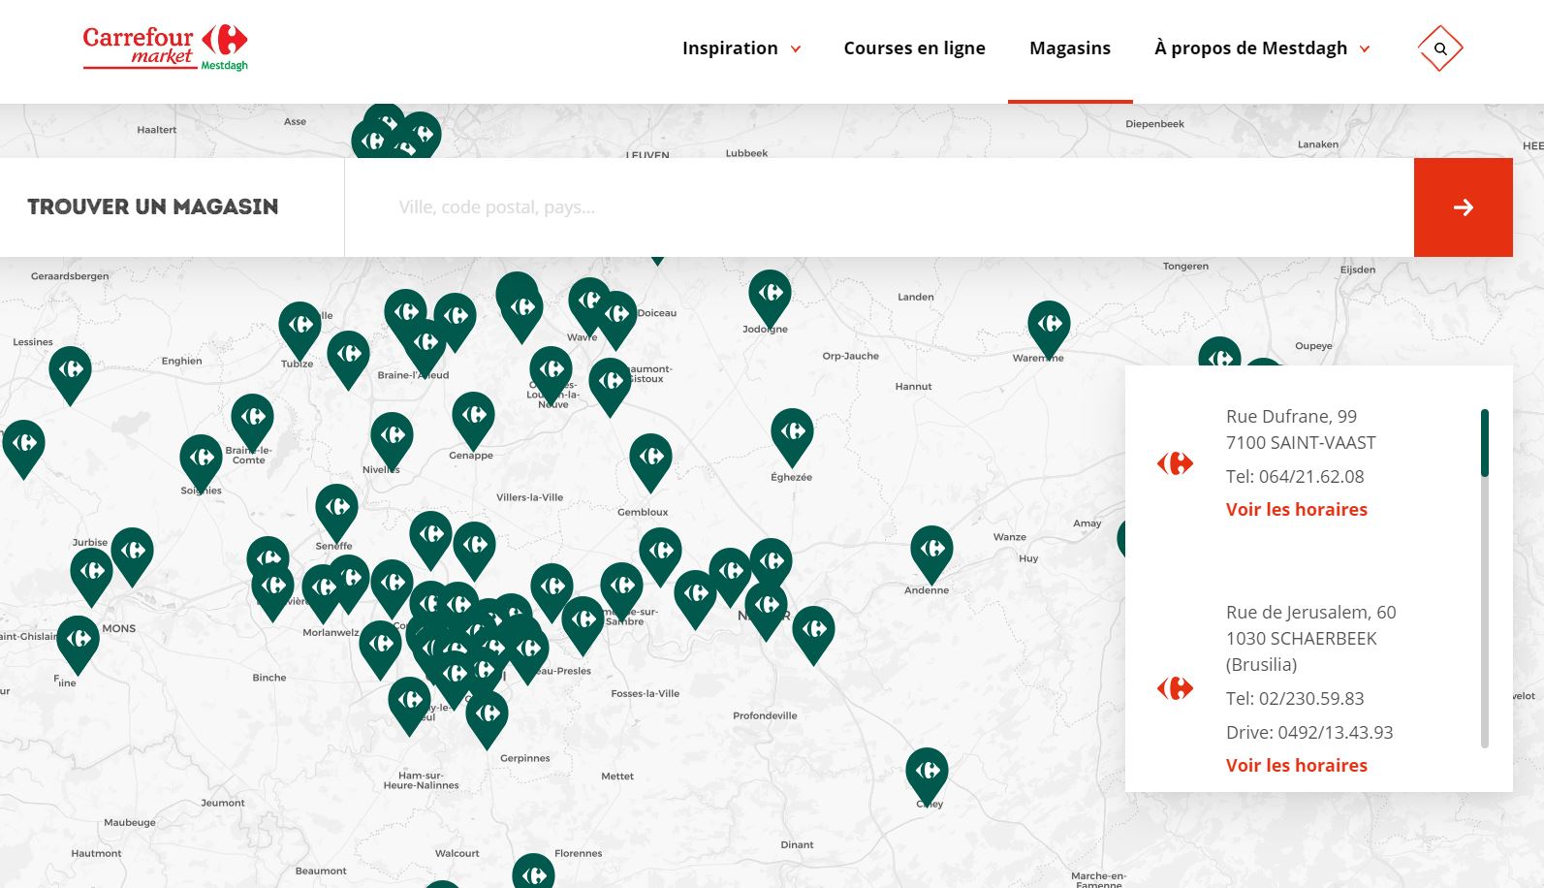
Task: Select the map pin near Waremme
Action: pyautogui.click(x=1049, y=326)
